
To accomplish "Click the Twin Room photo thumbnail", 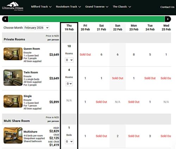I will [13, 77].
